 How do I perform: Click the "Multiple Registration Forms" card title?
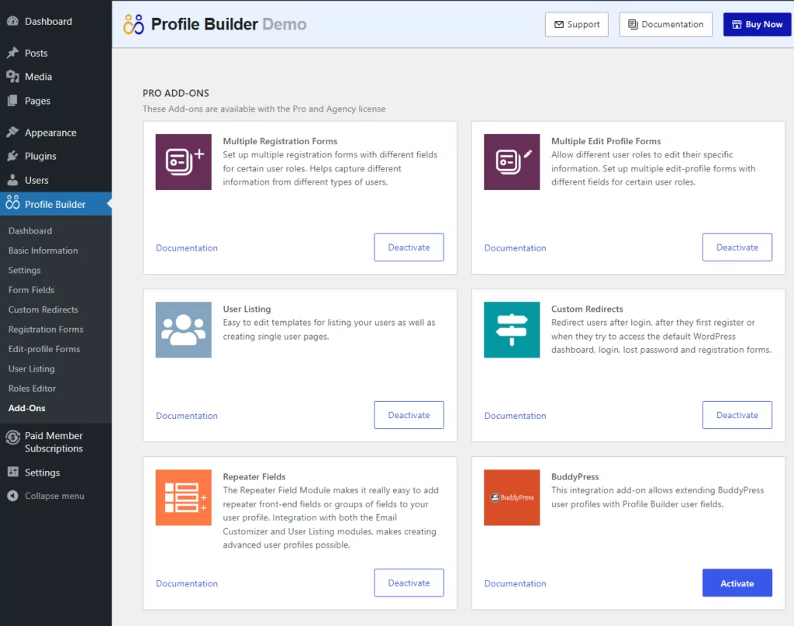pos(280,141)
